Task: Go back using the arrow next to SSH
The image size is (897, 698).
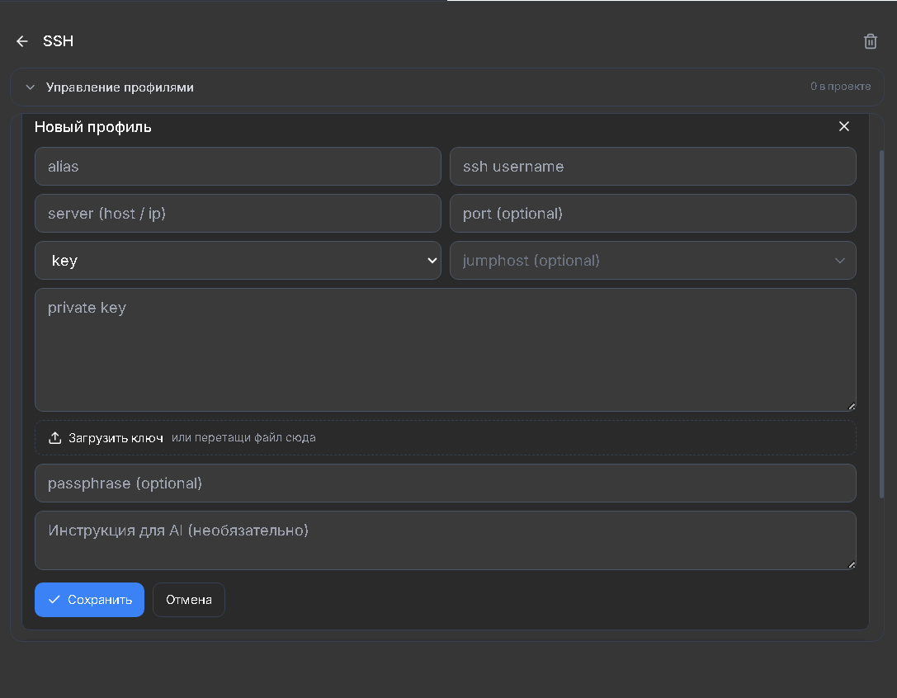Action: coord(22,41)
